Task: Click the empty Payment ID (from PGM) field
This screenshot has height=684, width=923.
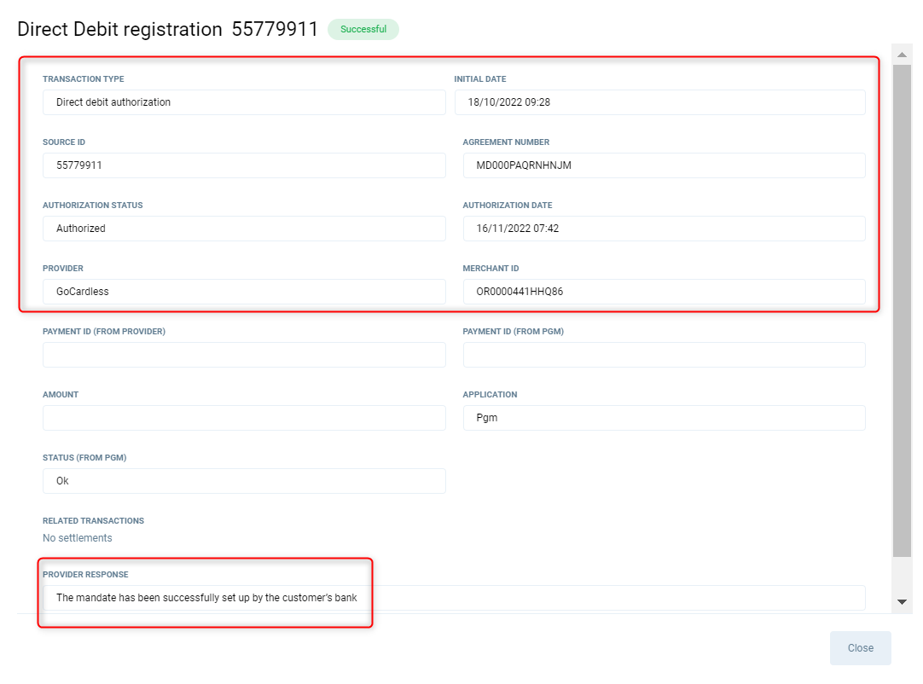Action: 664,355
